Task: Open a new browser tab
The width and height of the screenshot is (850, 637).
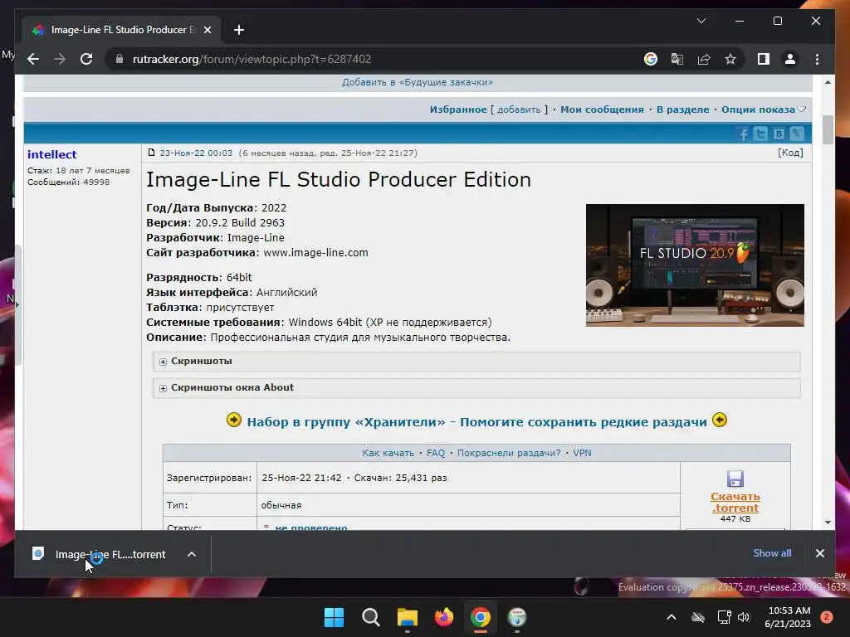Action: pyautogui.click(x=239, y=30)
